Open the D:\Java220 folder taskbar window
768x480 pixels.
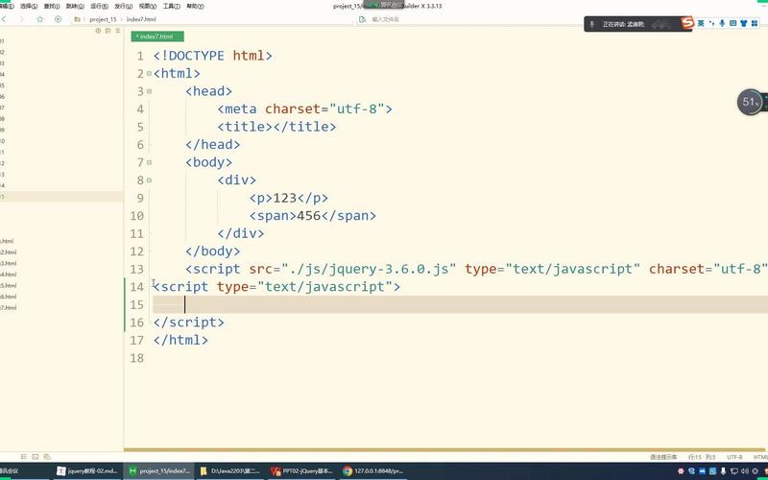coord(230,470)
